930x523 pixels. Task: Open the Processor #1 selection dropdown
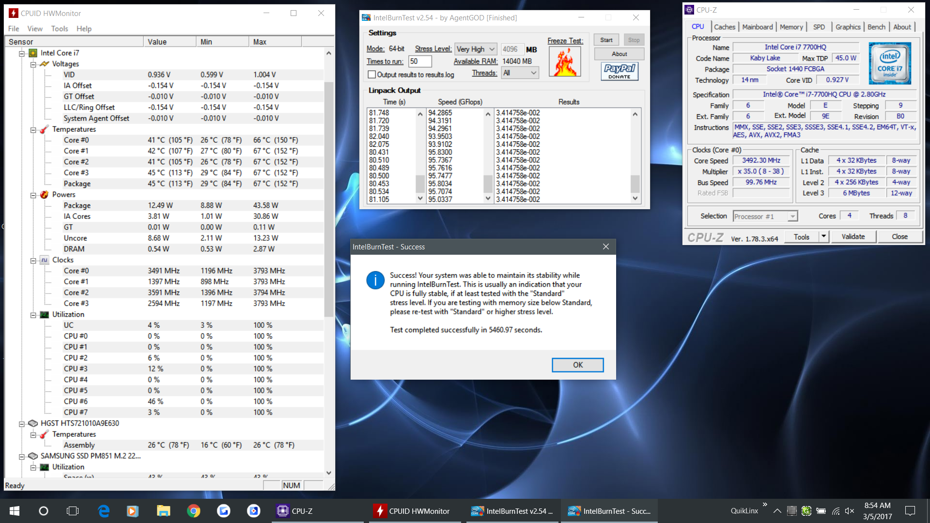coord(765,216)
